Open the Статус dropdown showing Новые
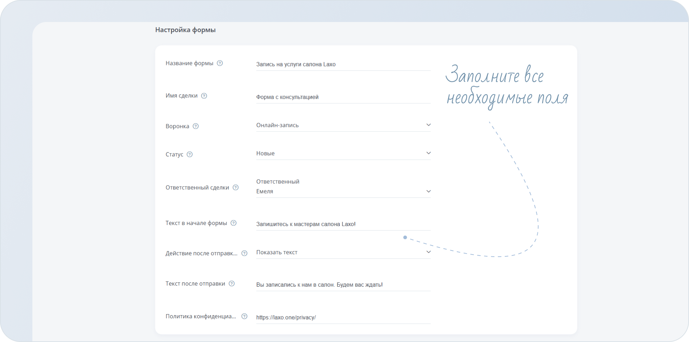Viewport: 689px width, 342px height. point(343,153)
